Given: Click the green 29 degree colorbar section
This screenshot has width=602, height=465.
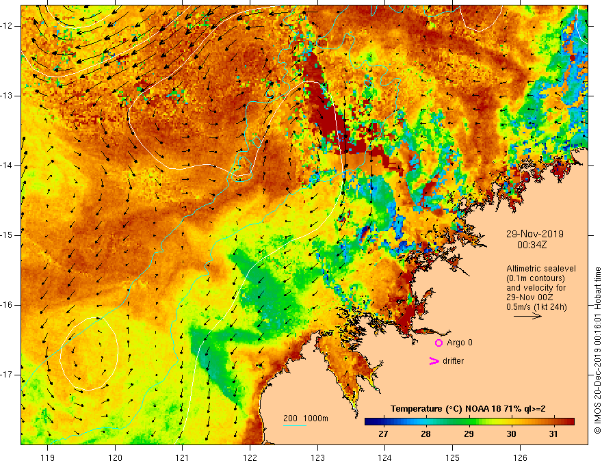Looking at the screenshot, I should [x=469, y=422].
